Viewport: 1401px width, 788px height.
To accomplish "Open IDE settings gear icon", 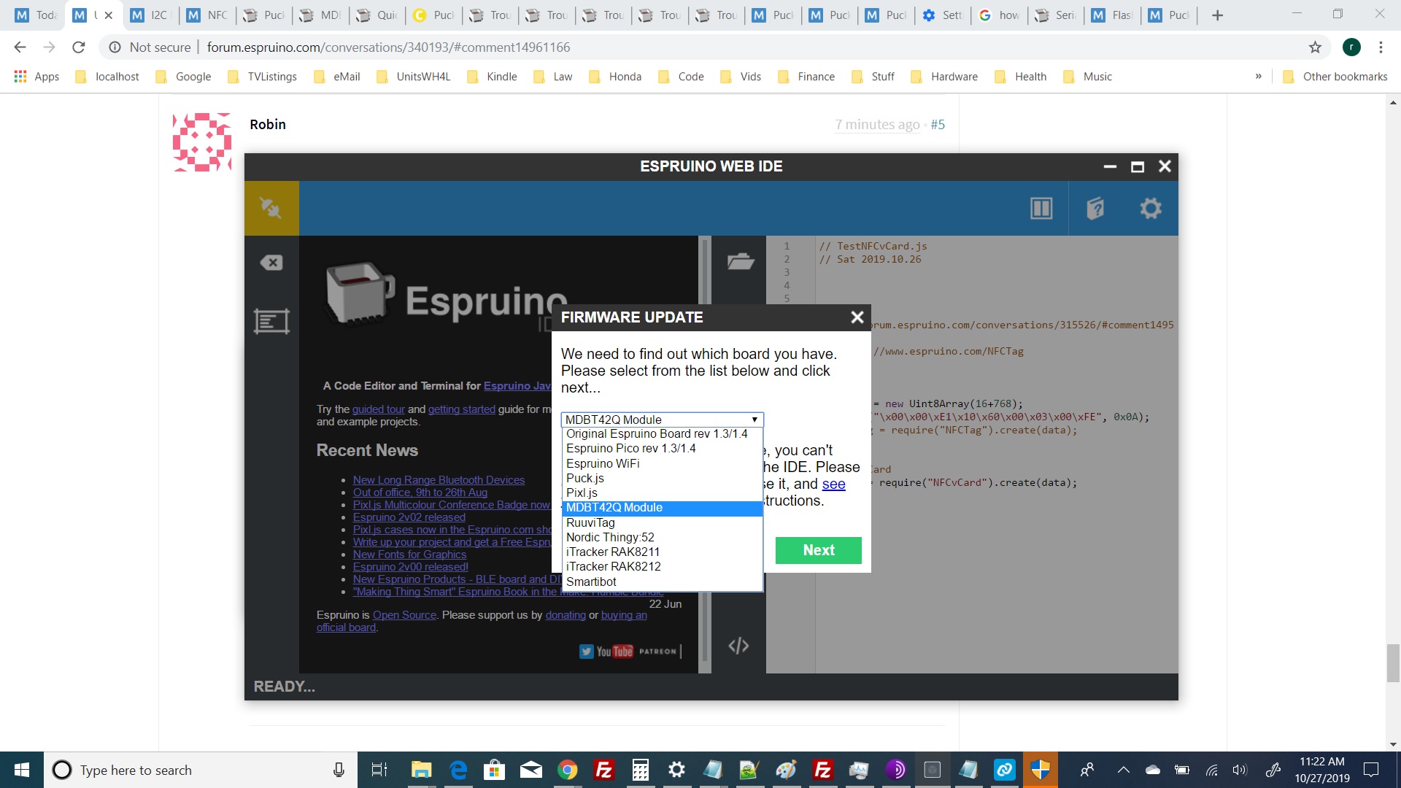I will click(1151, 209).
